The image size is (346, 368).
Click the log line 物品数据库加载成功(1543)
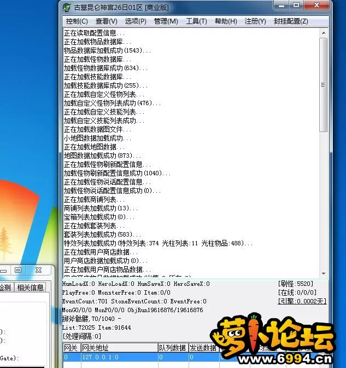[107, 50]
